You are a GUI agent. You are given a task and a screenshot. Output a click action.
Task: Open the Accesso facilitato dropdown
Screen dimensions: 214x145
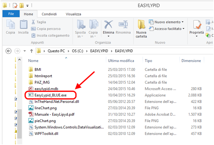point(166,29)
